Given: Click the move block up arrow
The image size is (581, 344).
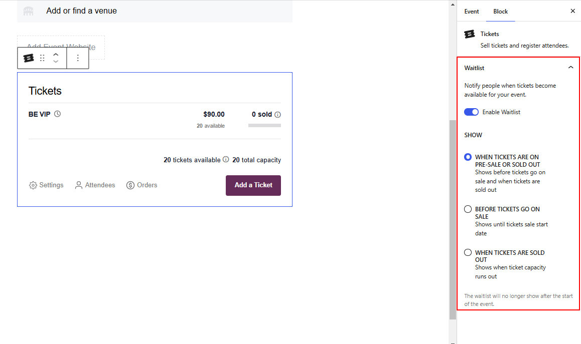Looking at the screenshot, I should click(55, 55).
